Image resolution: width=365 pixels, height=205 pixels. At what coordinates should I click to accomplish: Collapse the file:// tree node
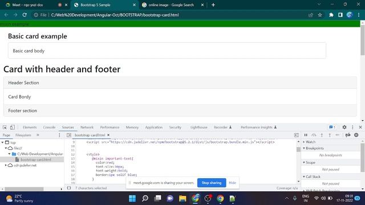click(6, 148)
